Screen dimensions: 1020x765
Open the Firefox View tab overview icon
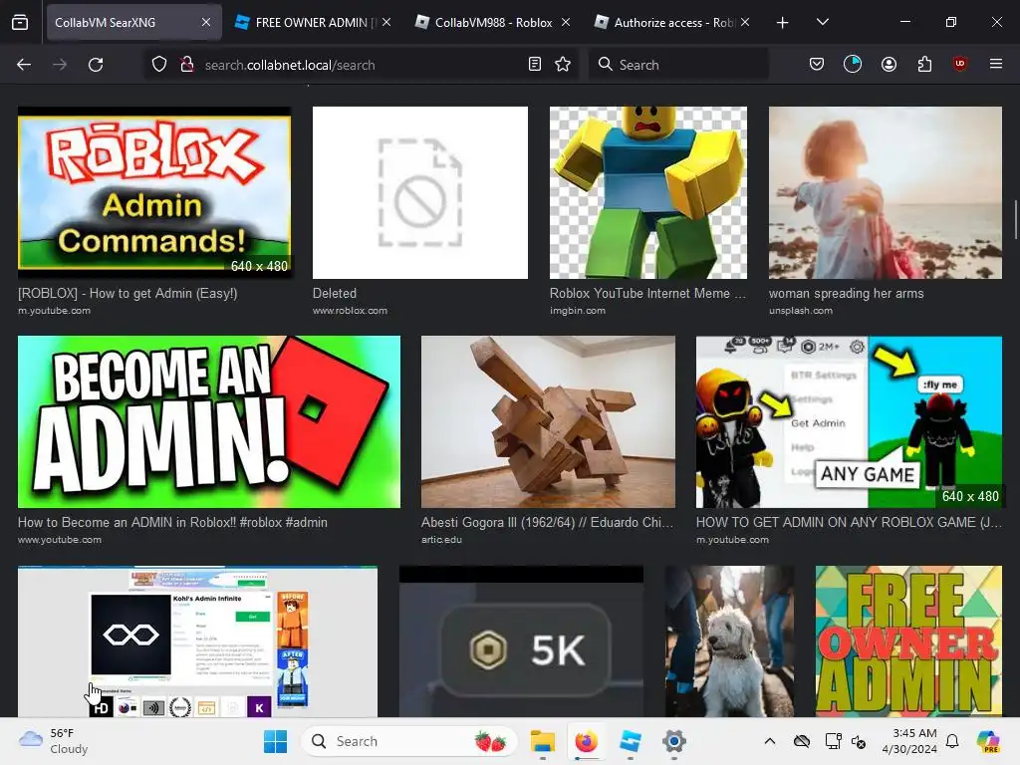20,23
